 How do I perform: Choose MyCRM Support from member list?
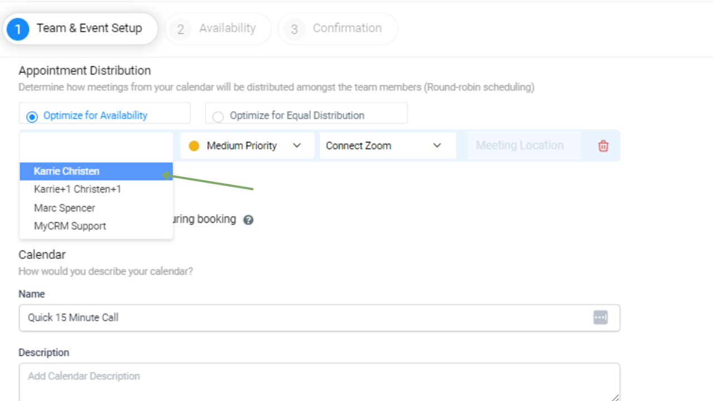(x=96, y=226)
